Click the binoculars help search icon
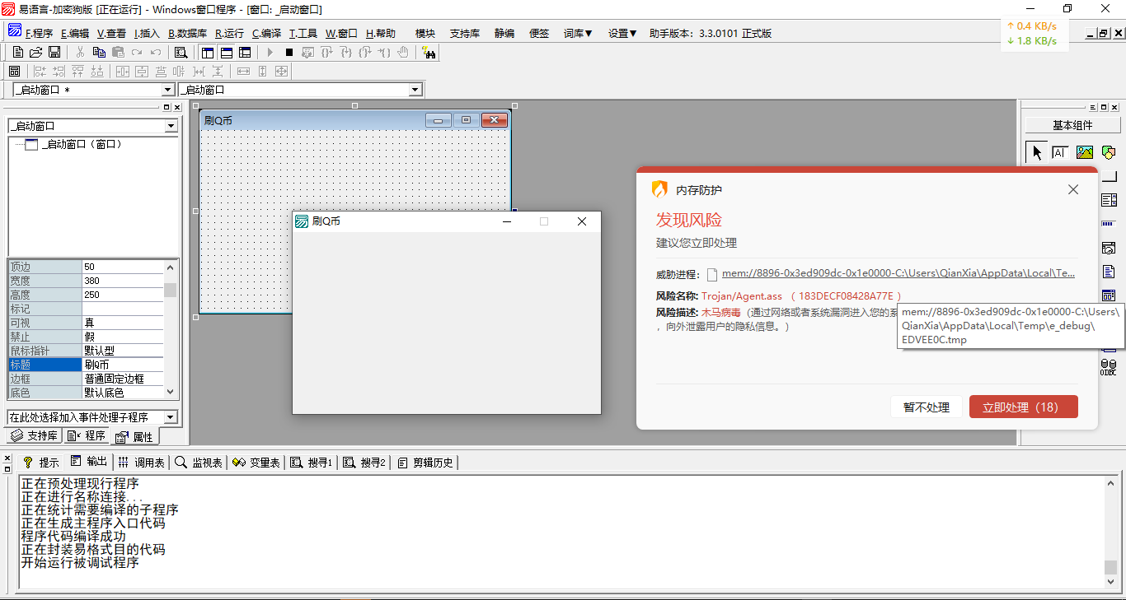 click(429, 52)
